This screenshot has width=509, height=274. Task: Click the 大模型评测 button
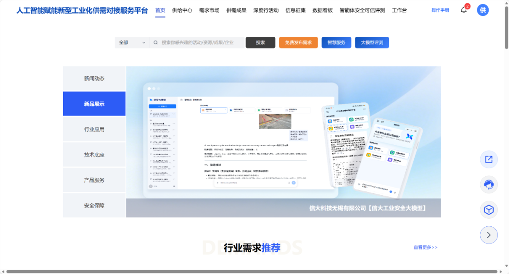coord(372,42)
